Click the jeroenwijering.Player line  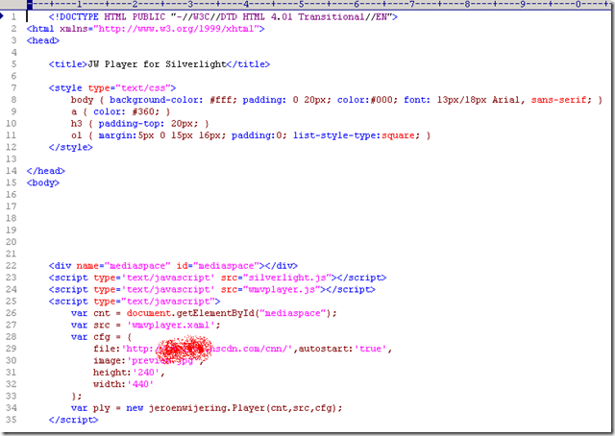point(207,408)
